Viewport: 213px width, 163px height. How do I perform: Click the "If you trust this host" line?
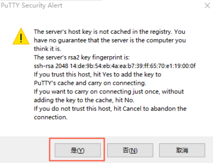[x=97, y=75]
